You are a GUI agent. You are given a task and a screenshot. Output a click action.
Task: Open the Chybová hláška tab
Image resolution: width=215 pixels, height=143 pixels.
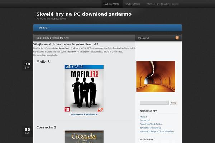pos(133,4)
